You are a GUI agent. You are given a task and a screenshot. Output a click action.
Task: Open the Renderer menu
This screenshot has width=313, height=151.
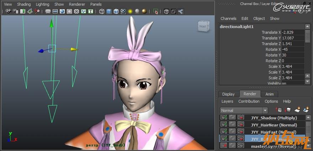pyautogui.click(x=77, y=4)
